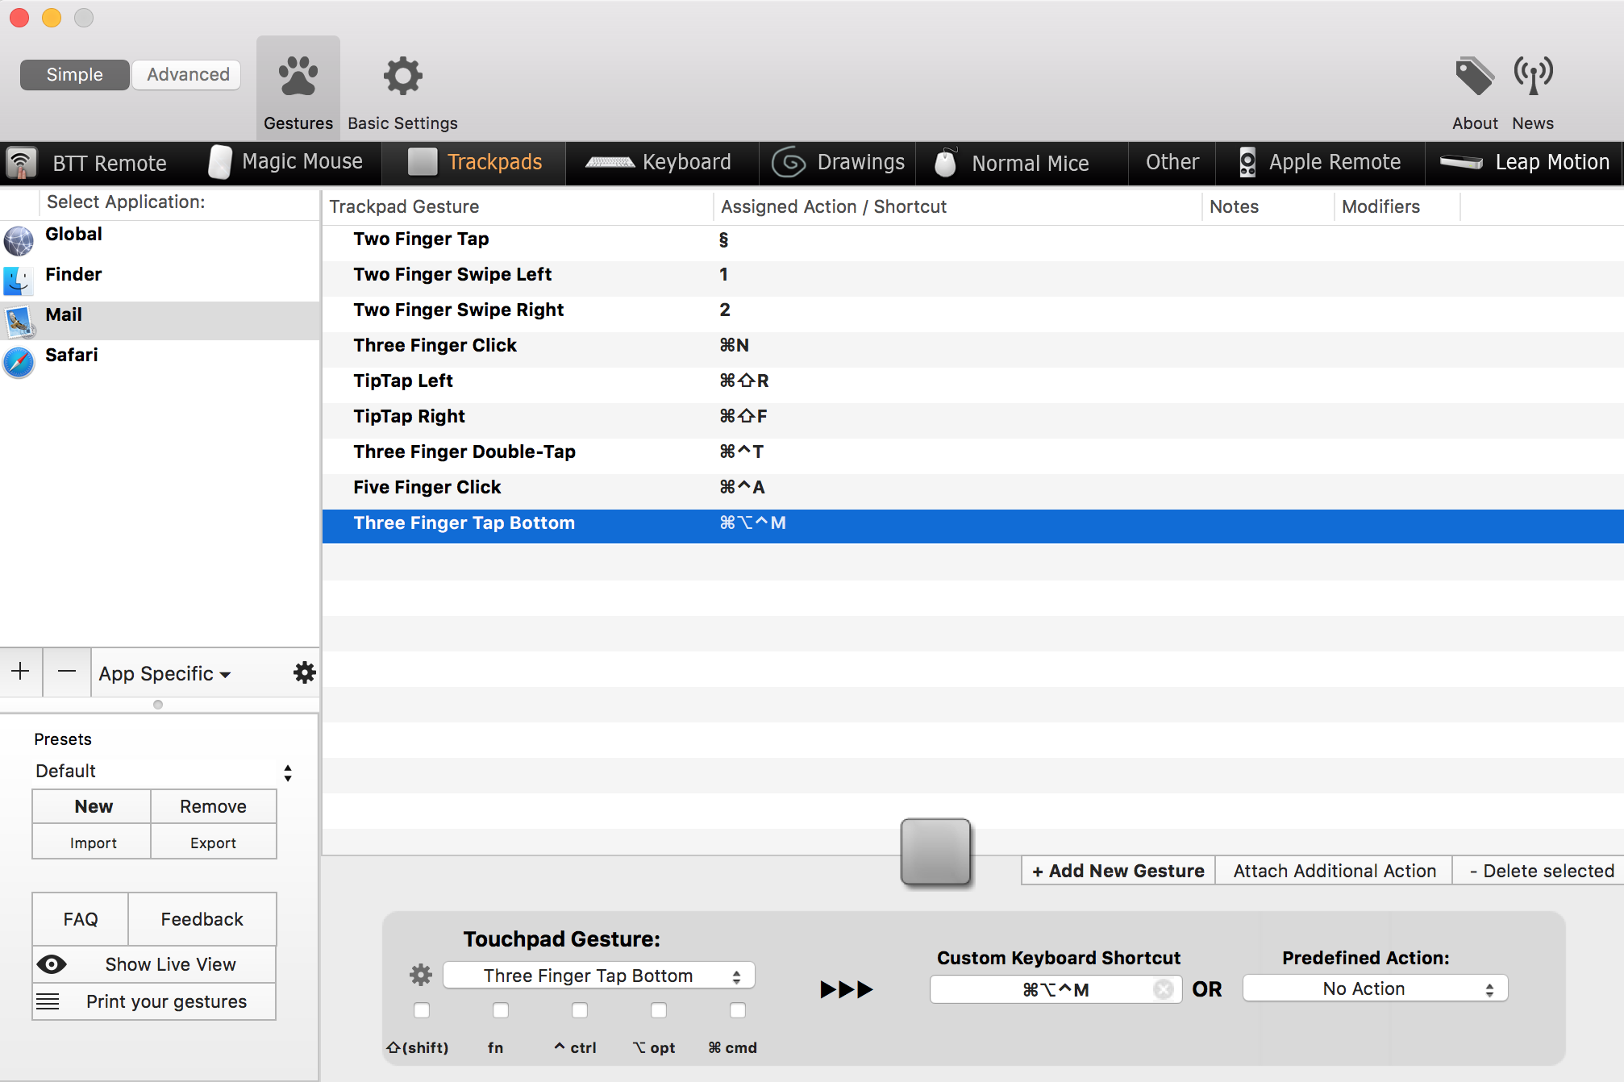Enable the fn modifier checkbox
This screenshot has width=1624, height=1082.
point(501,1010)
